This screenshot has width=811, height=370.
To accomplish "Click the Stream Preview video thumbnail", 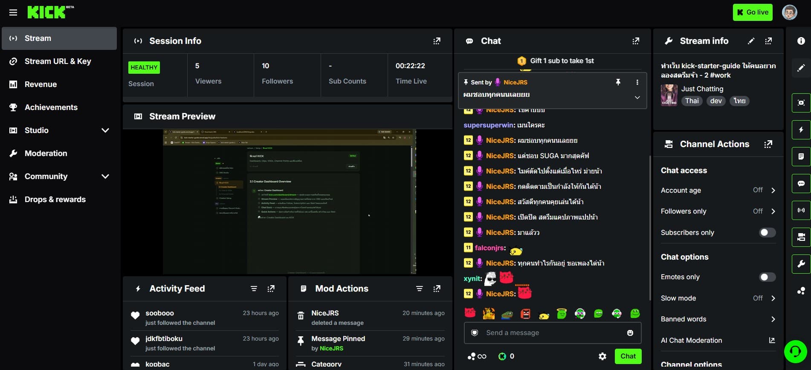I will [290, 202].
